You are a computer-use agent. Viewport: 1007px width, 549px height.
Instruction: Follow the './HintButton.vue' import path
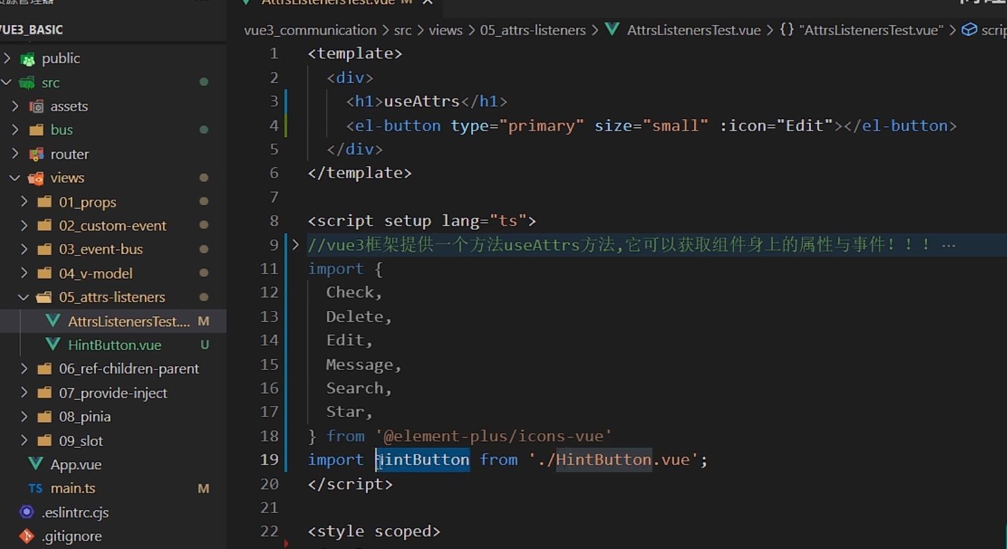click(x=613, y=460)
